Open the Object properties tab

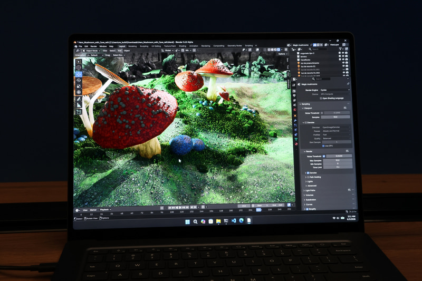coord(295,115)
